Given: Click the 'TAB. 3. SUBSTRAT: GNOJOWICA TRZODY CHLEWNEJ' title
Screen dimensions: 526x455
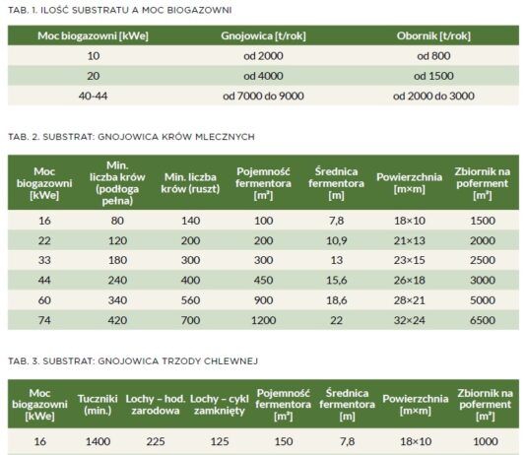Looking at the screenshot, I should [133, 361].
